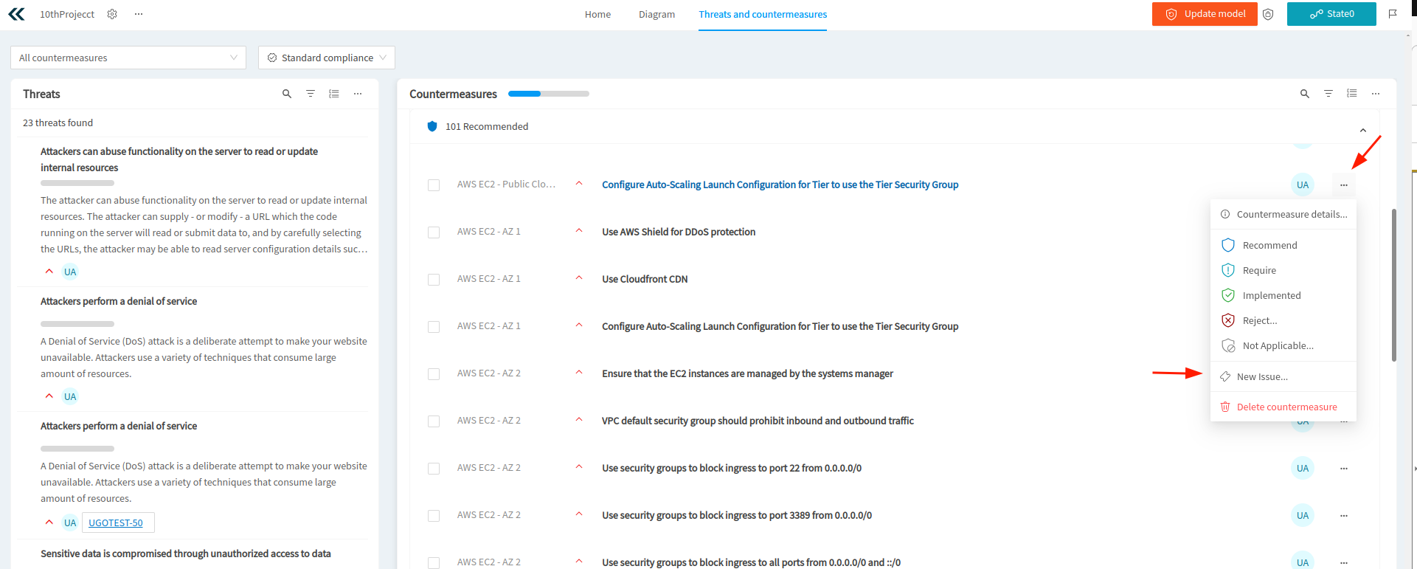Click Countermeasures list vertical scrollbar
The width and height of the screenshot is (1417, 569).
[1394, 285]
